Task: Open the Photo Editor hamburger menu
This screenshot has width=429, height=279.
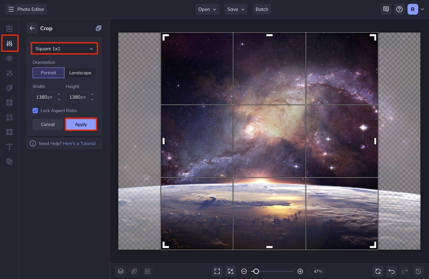Action: click(x=11, y=9)
